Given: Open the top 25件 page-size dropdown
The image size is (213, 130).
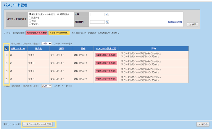Looking at the screenshot, I should [x=46, y=43].
